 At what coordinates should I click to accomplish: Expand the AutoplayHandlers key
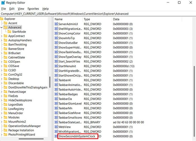tap(1, 40)
